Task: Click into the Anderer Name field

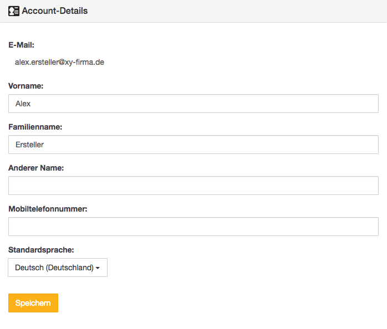Action: click(193, 186)
